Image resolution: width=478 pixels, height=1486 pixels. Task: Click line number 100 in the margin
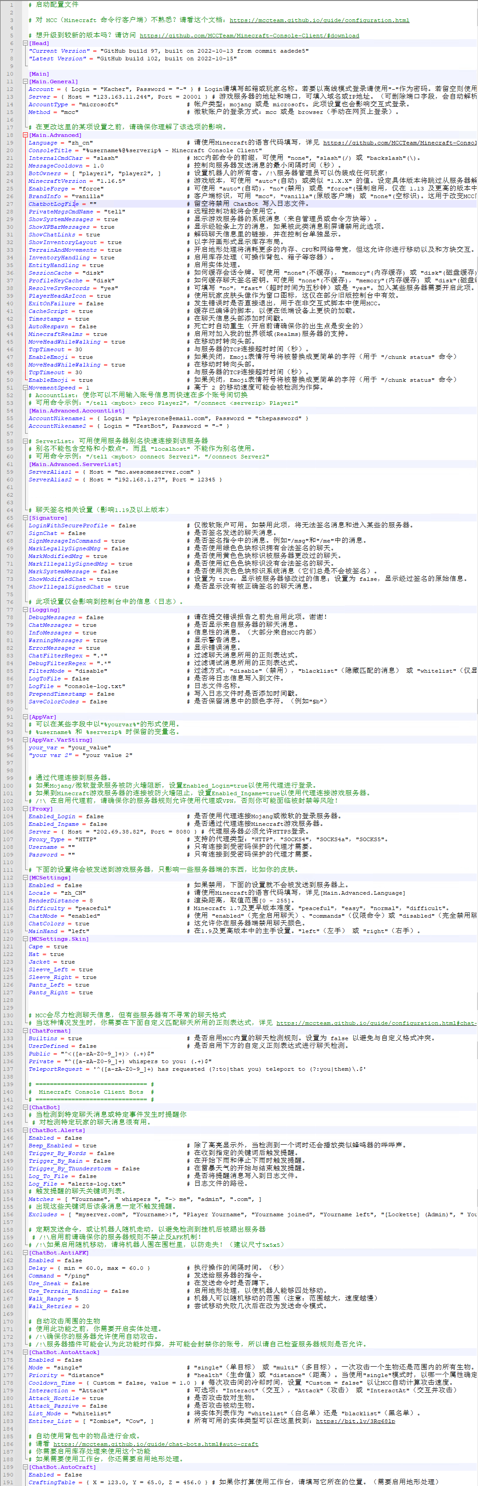coord(8,786)
